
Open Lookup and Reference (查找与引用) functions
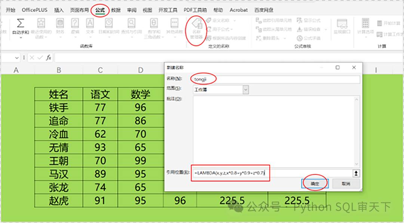(x=131, y=24)
